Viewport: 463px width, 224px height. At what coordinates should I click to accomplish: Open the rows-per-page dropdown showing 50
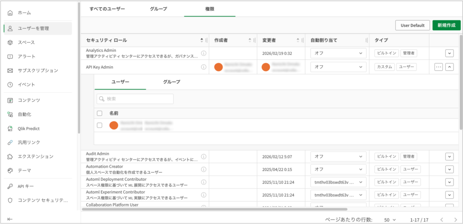[x=390, y=219]
